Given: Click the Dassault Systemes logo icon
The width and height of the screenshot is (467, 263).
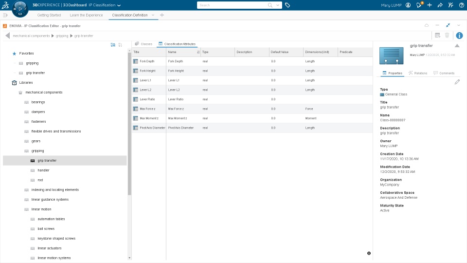Looking at the screenshot, I should [x=5, y=5].
